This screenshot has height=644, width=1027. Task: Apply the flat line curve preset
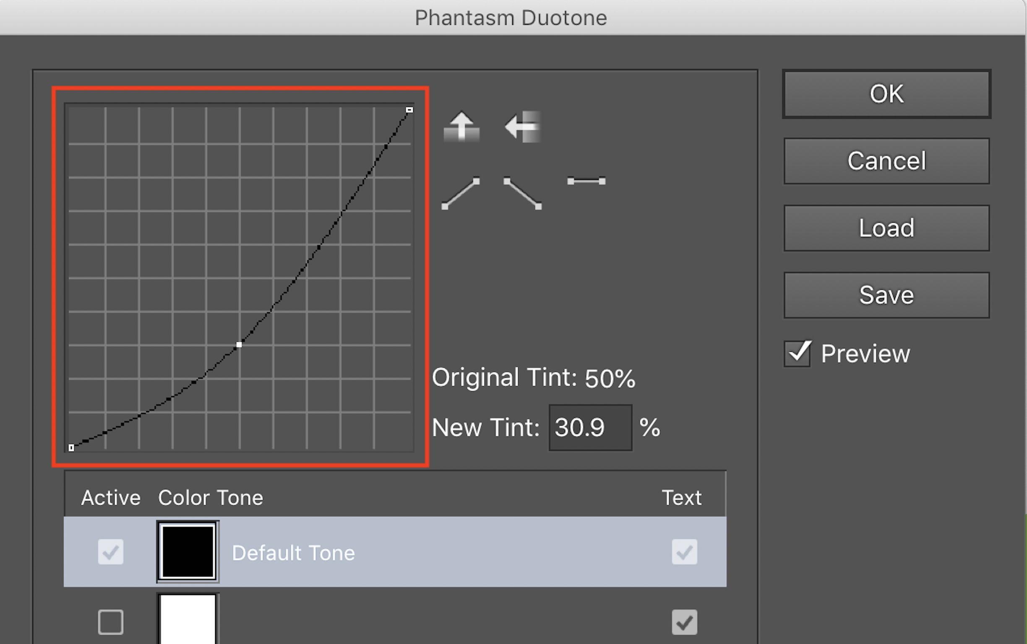(x=586, y=182)
